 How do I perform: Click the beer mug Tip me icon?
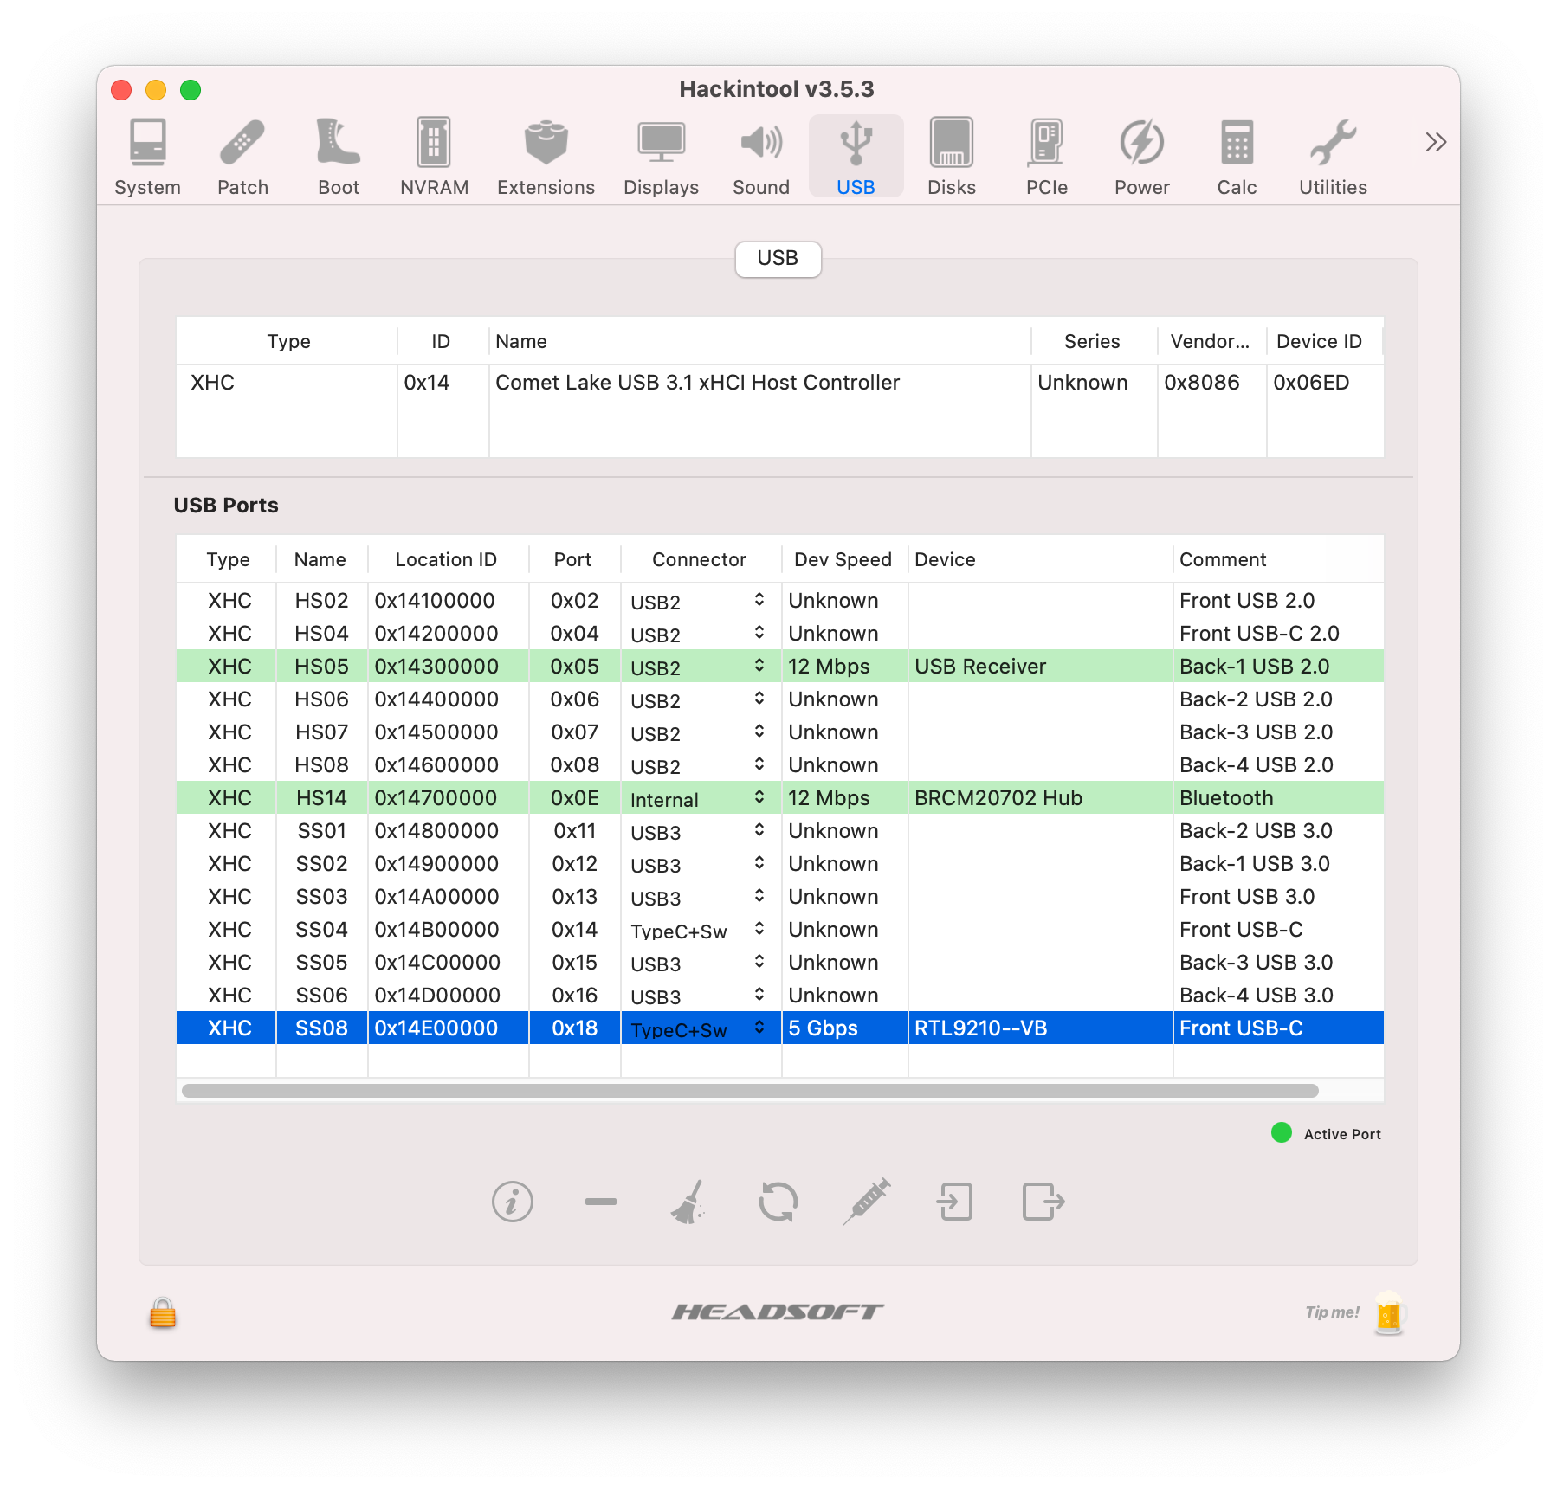tap(1389, 1313)
